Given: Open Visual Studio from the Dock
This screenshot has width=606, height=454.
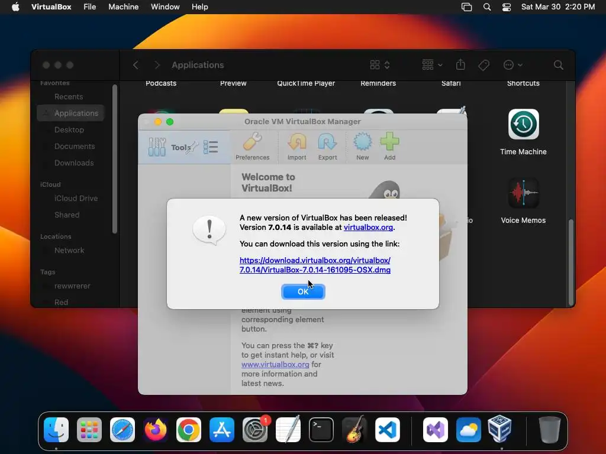Looking at the screenshot, I should point(436,429).
